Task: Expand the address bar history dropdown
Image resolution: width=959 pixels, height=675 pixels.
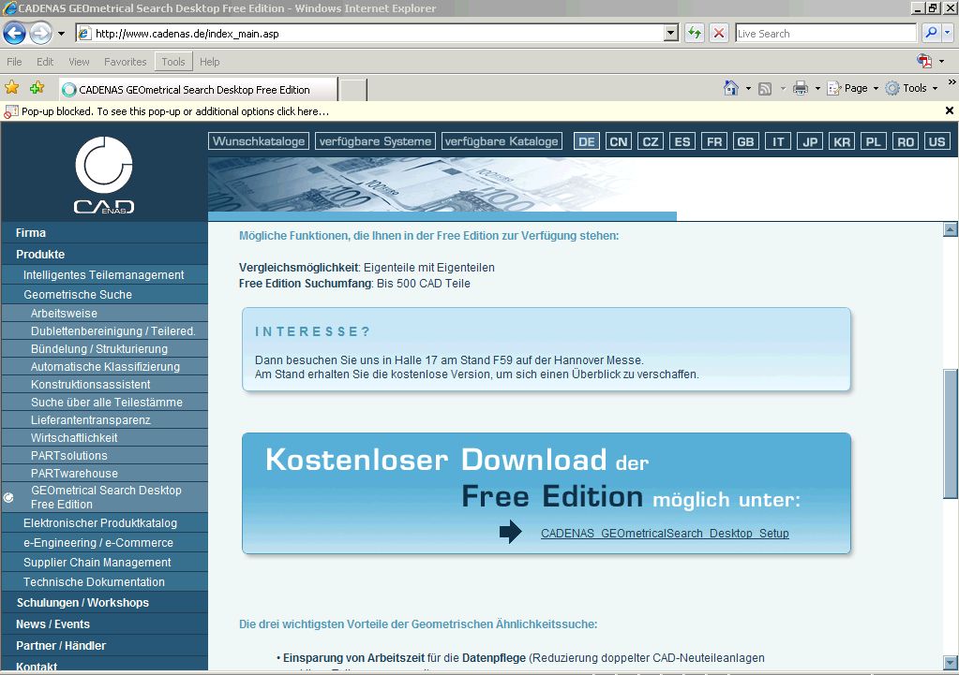Action: (x=671, y=33)
